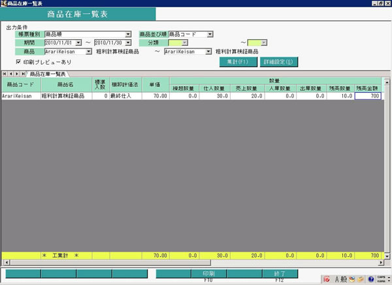The image size is (392, 285).
Task: Open the 帳票種別 dropdown
Action: 128,34
